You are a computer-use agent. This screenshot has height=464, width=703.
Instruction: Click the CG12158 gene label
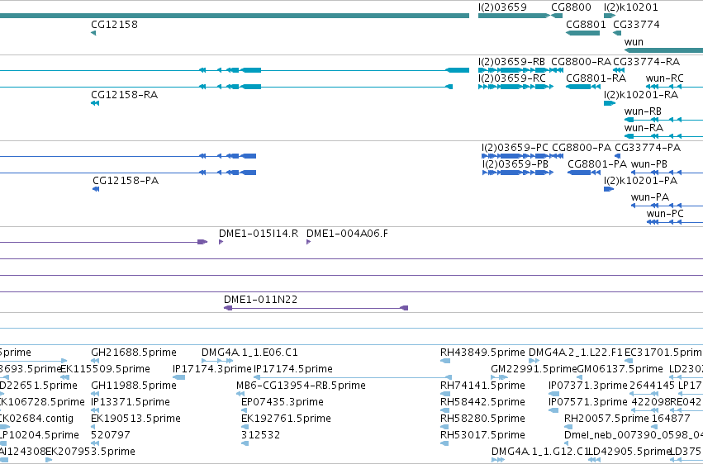tap(114, 24)
